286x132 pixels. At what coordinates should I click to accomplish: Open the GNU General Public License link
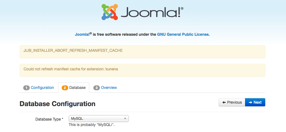coord(183,35)
